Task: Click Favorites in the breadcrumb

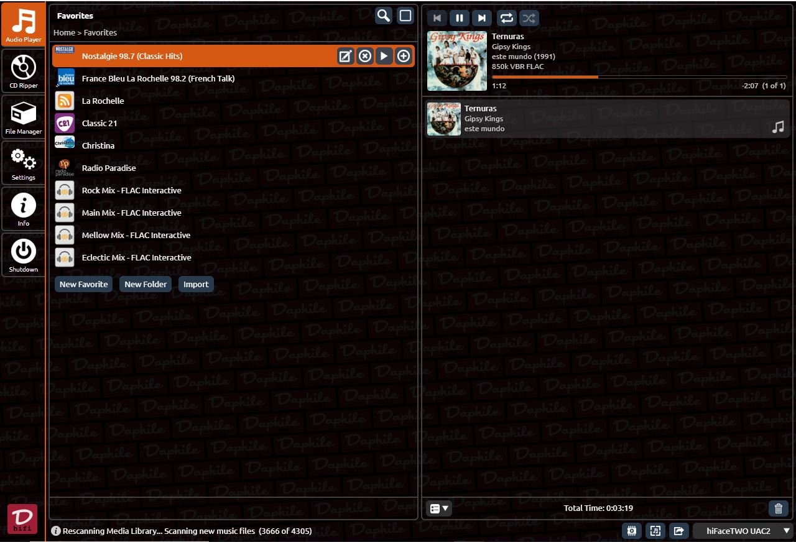Action: pyautogui.click(x=100, y=32)
